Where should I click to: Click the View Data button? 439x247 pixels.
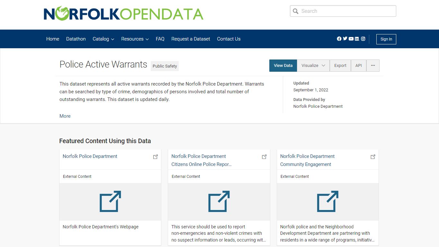coord(283,66)
